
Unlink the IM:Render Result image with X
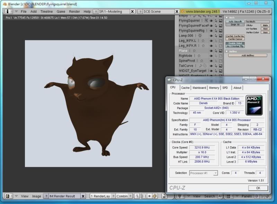tap(83, 196)
